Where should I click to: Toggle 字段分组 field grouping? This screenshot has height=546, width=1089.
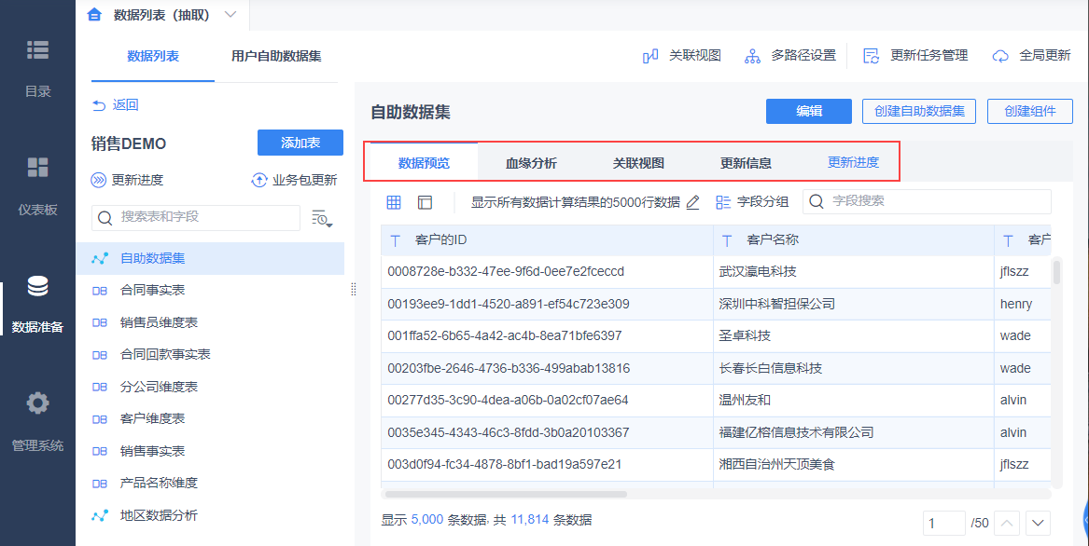point(752,202)
